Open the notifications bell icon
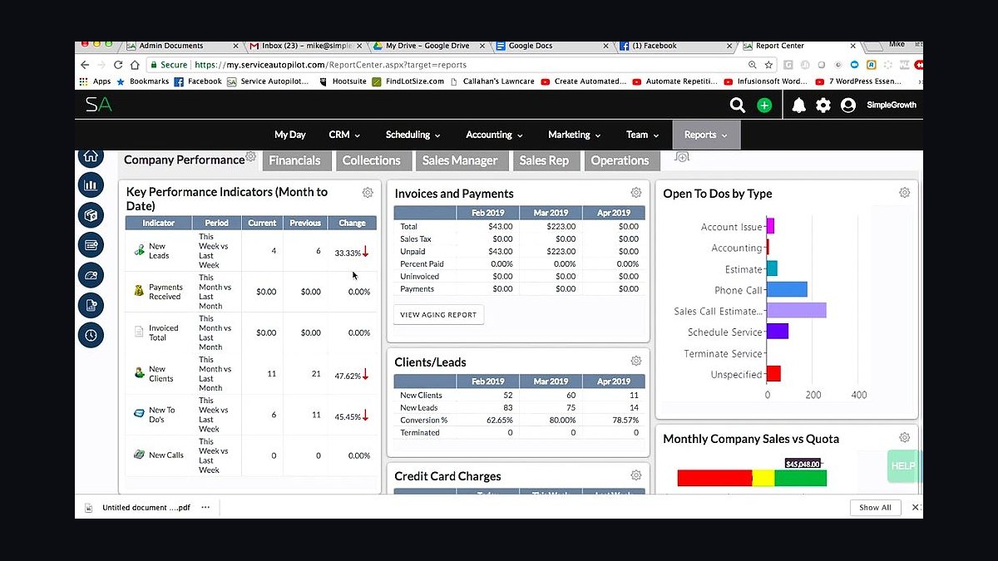 click(x=798, y=106)
